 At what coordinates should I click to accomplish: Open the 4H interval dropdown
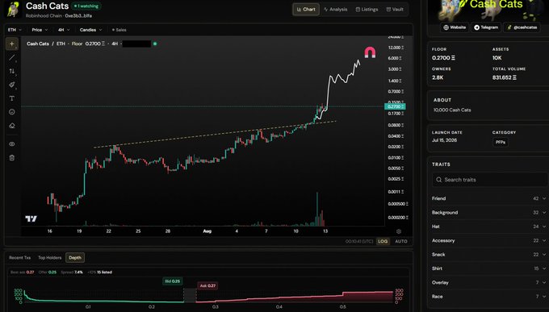pos(64,30)
